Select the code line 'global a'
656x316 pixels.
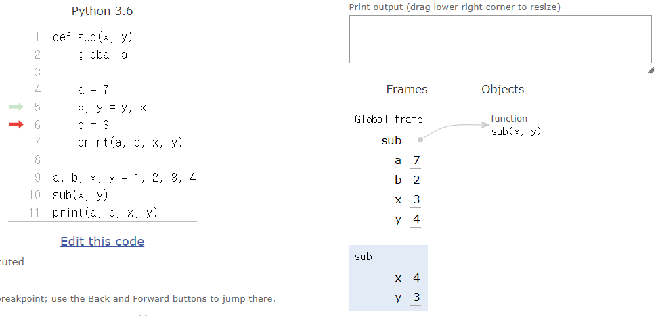click(x=102, y=55)
